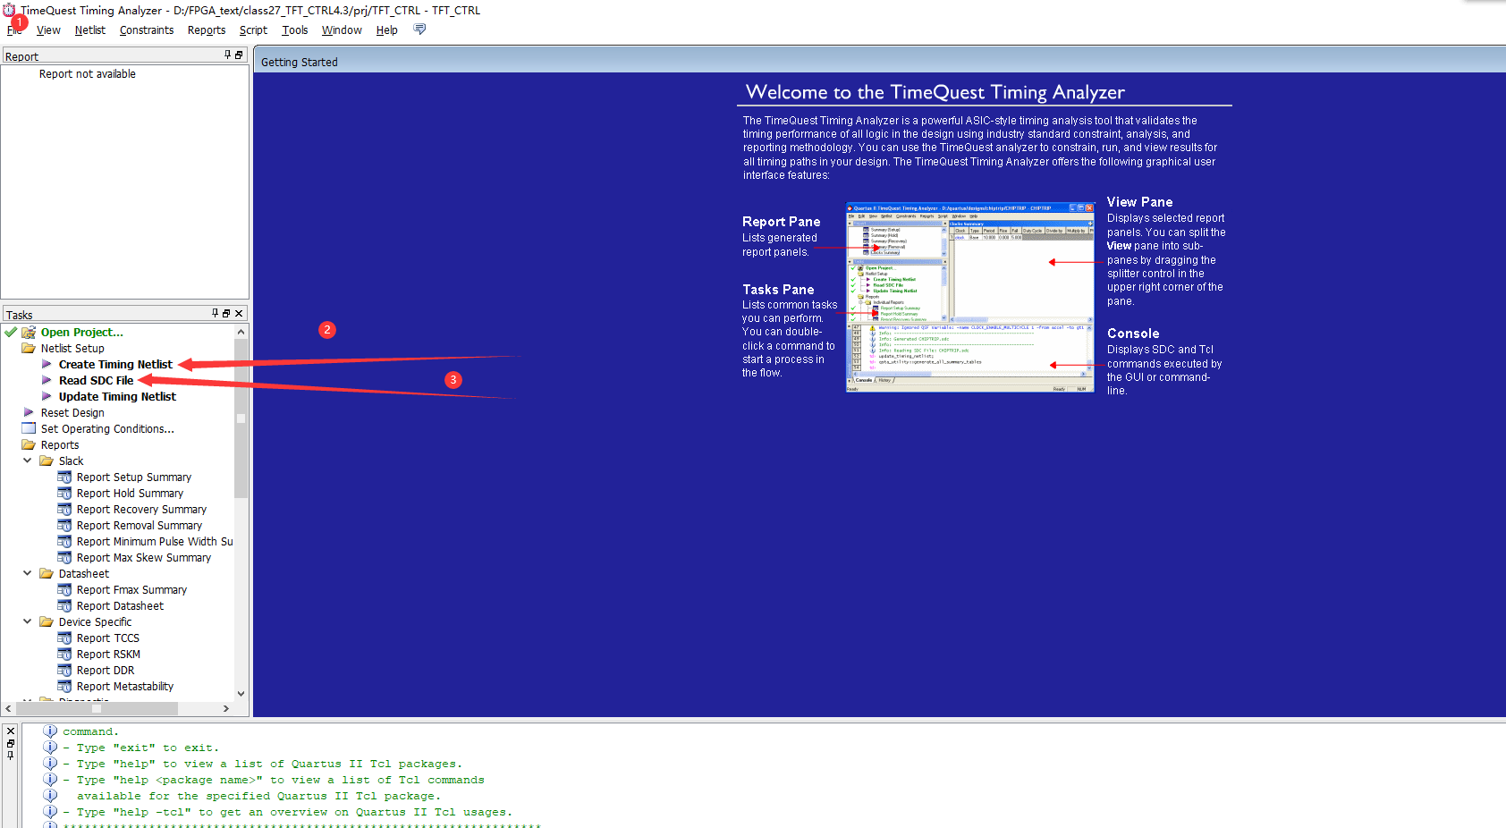Click the play arrow beside Update Timing Netlist

click(47, 396)
